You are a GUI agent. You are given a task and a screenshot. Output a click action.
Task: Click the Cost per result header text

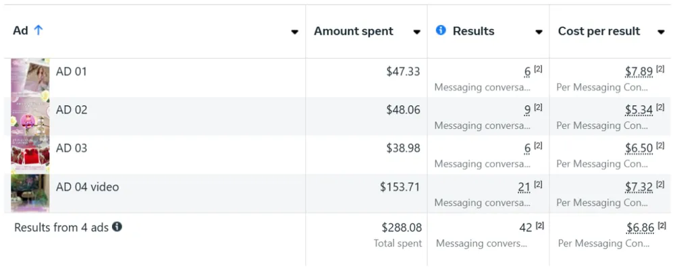[x=599, y=31]
